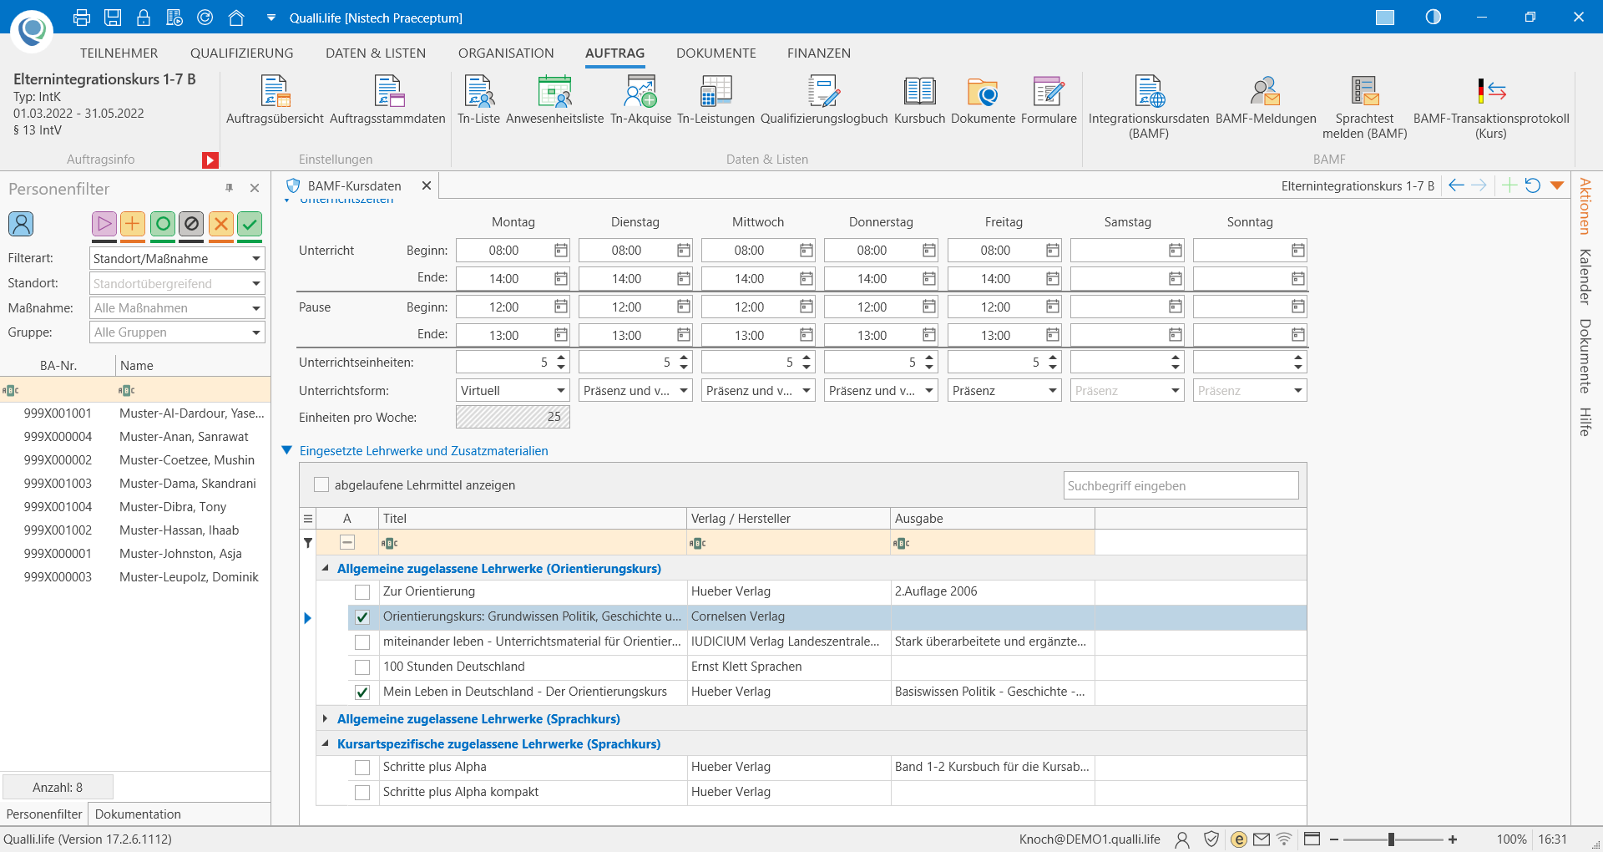Click the person icon in Personenfilter
The image size is (1603, 852).
(x=21, y=224)
